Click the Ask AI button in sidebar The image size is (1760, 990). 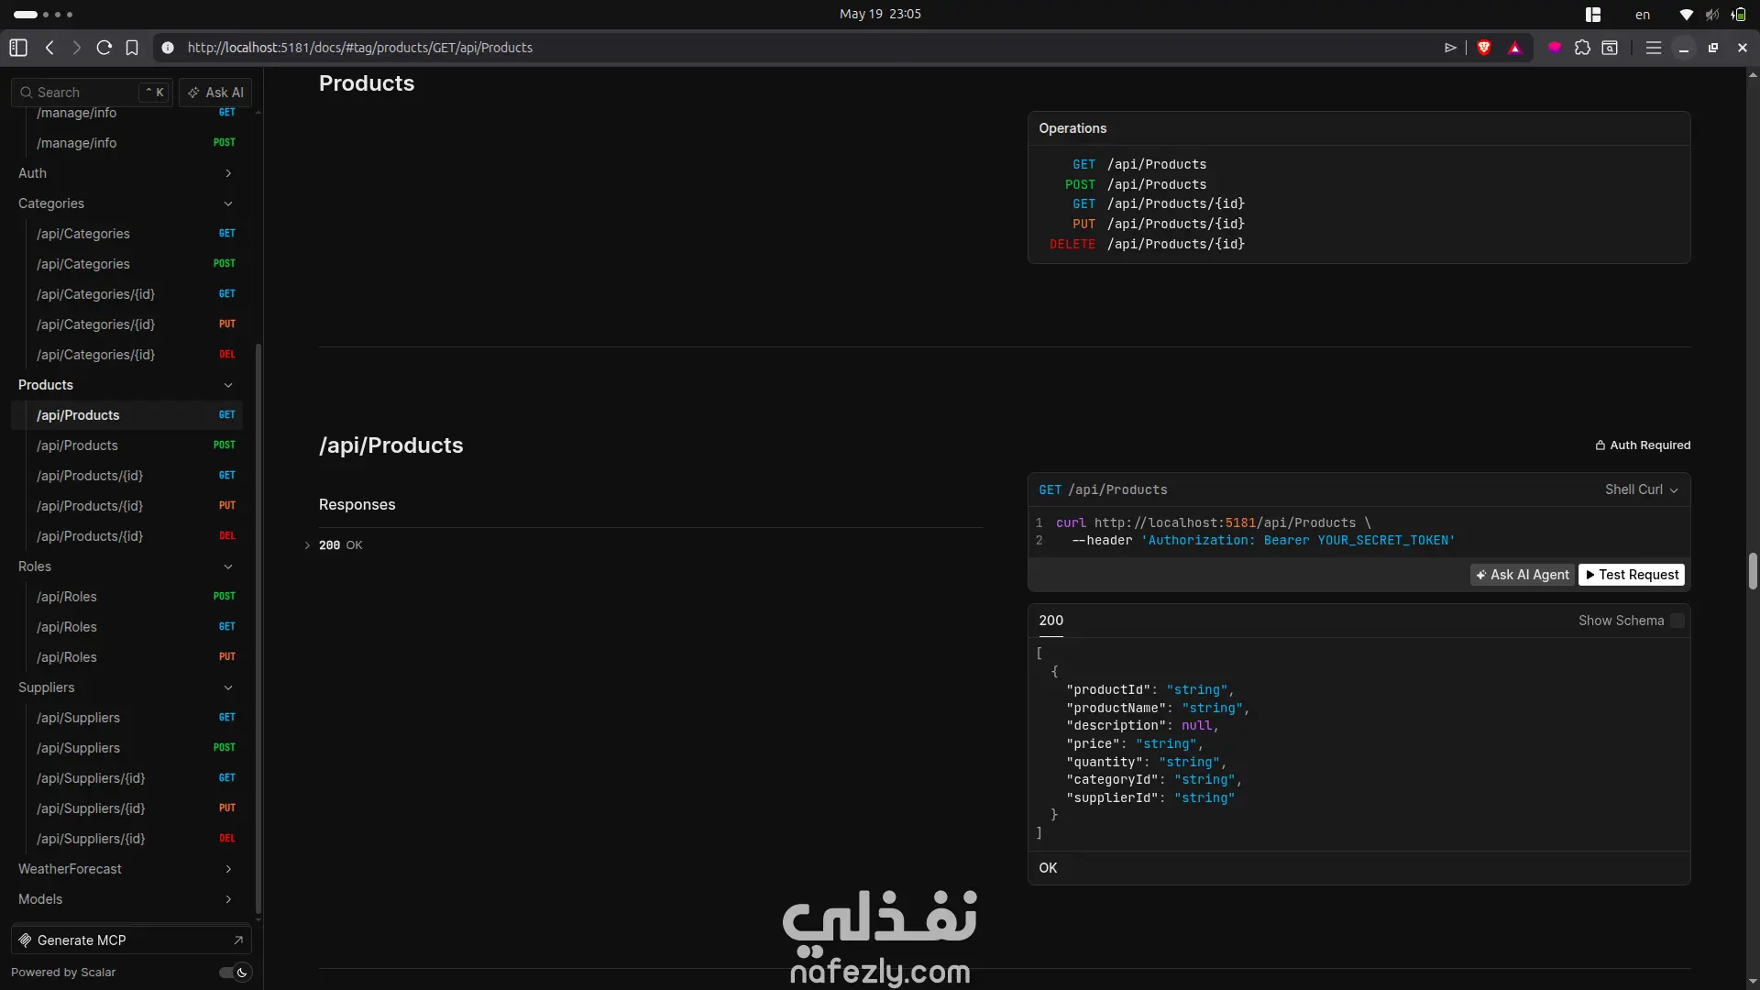(215, 93)
